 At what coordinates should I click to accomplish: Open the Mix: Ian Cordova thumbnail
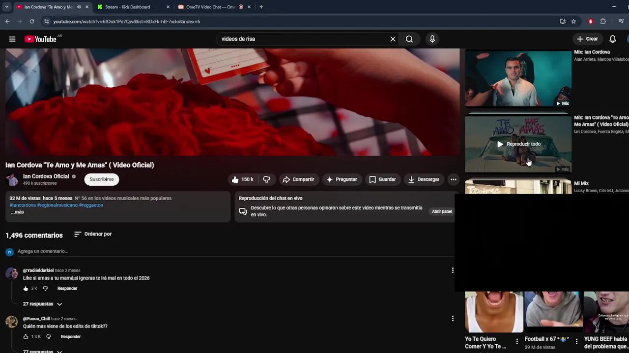point(518,78)
